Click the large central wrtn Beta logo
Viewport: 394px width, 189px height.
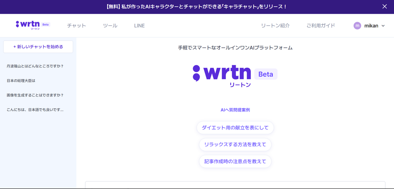coord(235,76)
